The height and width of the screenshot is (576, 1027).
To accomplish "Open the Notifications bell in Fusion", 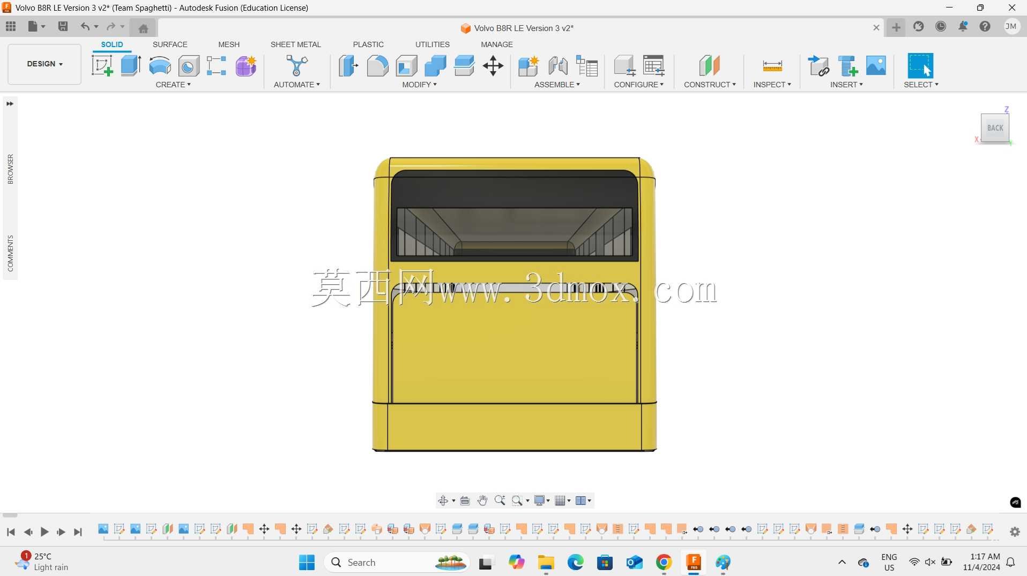I will pos(963,26).
